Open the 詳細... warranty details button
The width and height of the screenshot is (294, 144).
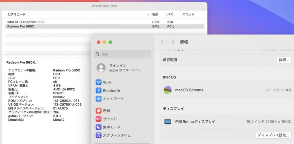point(284,60)
